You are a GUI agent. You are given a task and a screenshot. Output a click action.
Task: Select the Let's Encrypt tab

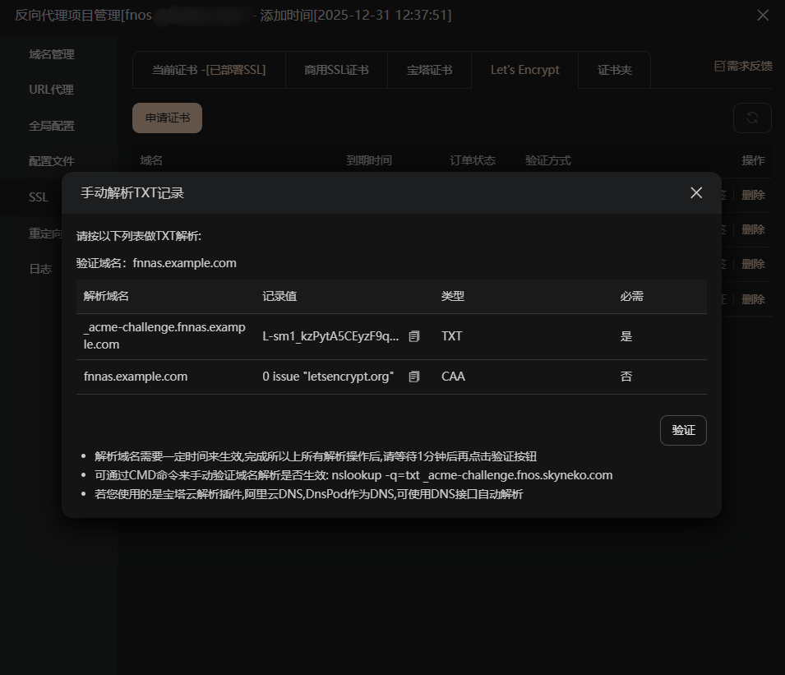coord(524,70)
